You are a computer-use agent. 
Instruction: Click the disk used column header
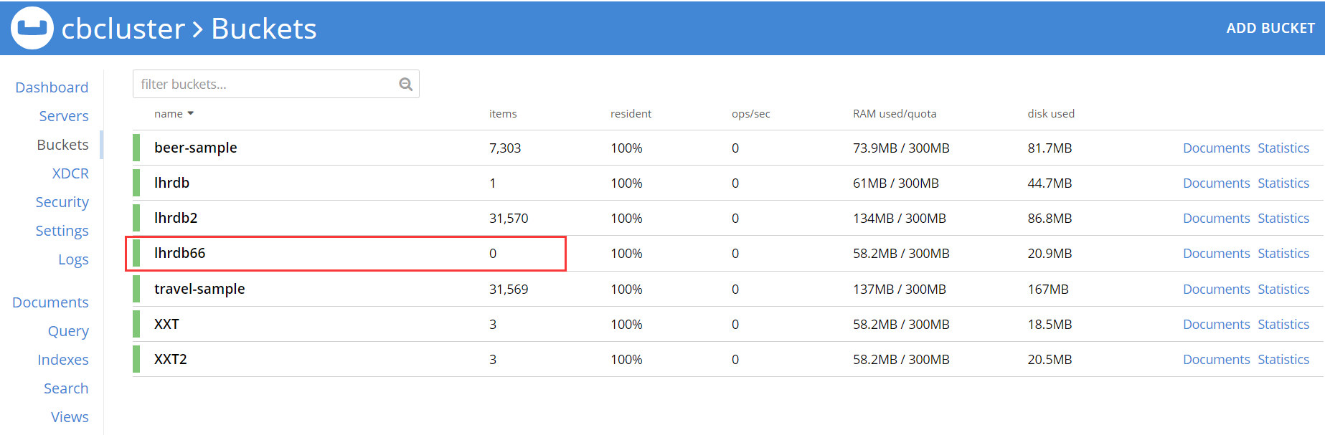1051,113
